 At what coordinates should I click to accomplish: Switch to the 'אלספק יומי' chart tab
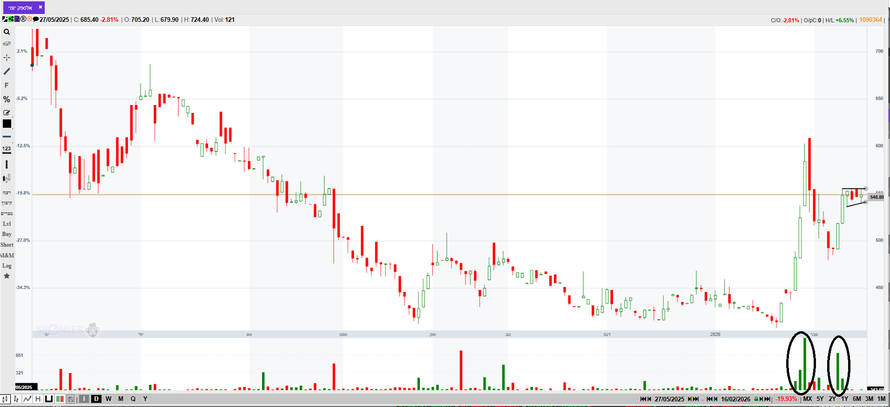tap(20, 8)
